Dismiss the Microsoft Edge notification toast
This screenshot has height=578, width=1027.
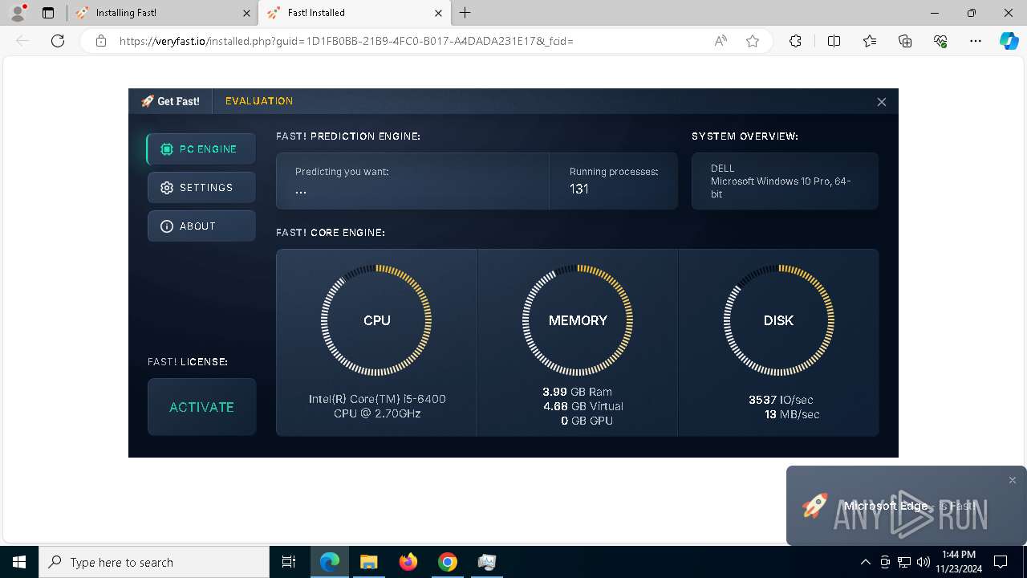pyautogui.click(x=1013, y=480)
